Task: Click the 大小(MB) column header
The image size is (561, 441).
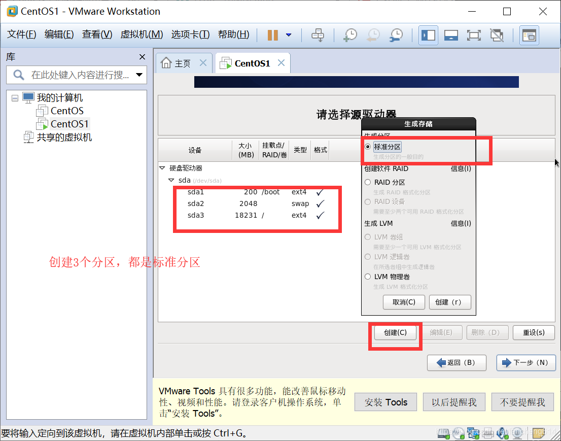Action: pos(246,150)
